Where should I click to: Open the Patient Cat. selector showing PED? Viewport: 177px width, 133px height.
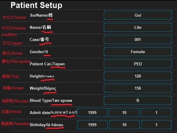click(x=138, y=64)
